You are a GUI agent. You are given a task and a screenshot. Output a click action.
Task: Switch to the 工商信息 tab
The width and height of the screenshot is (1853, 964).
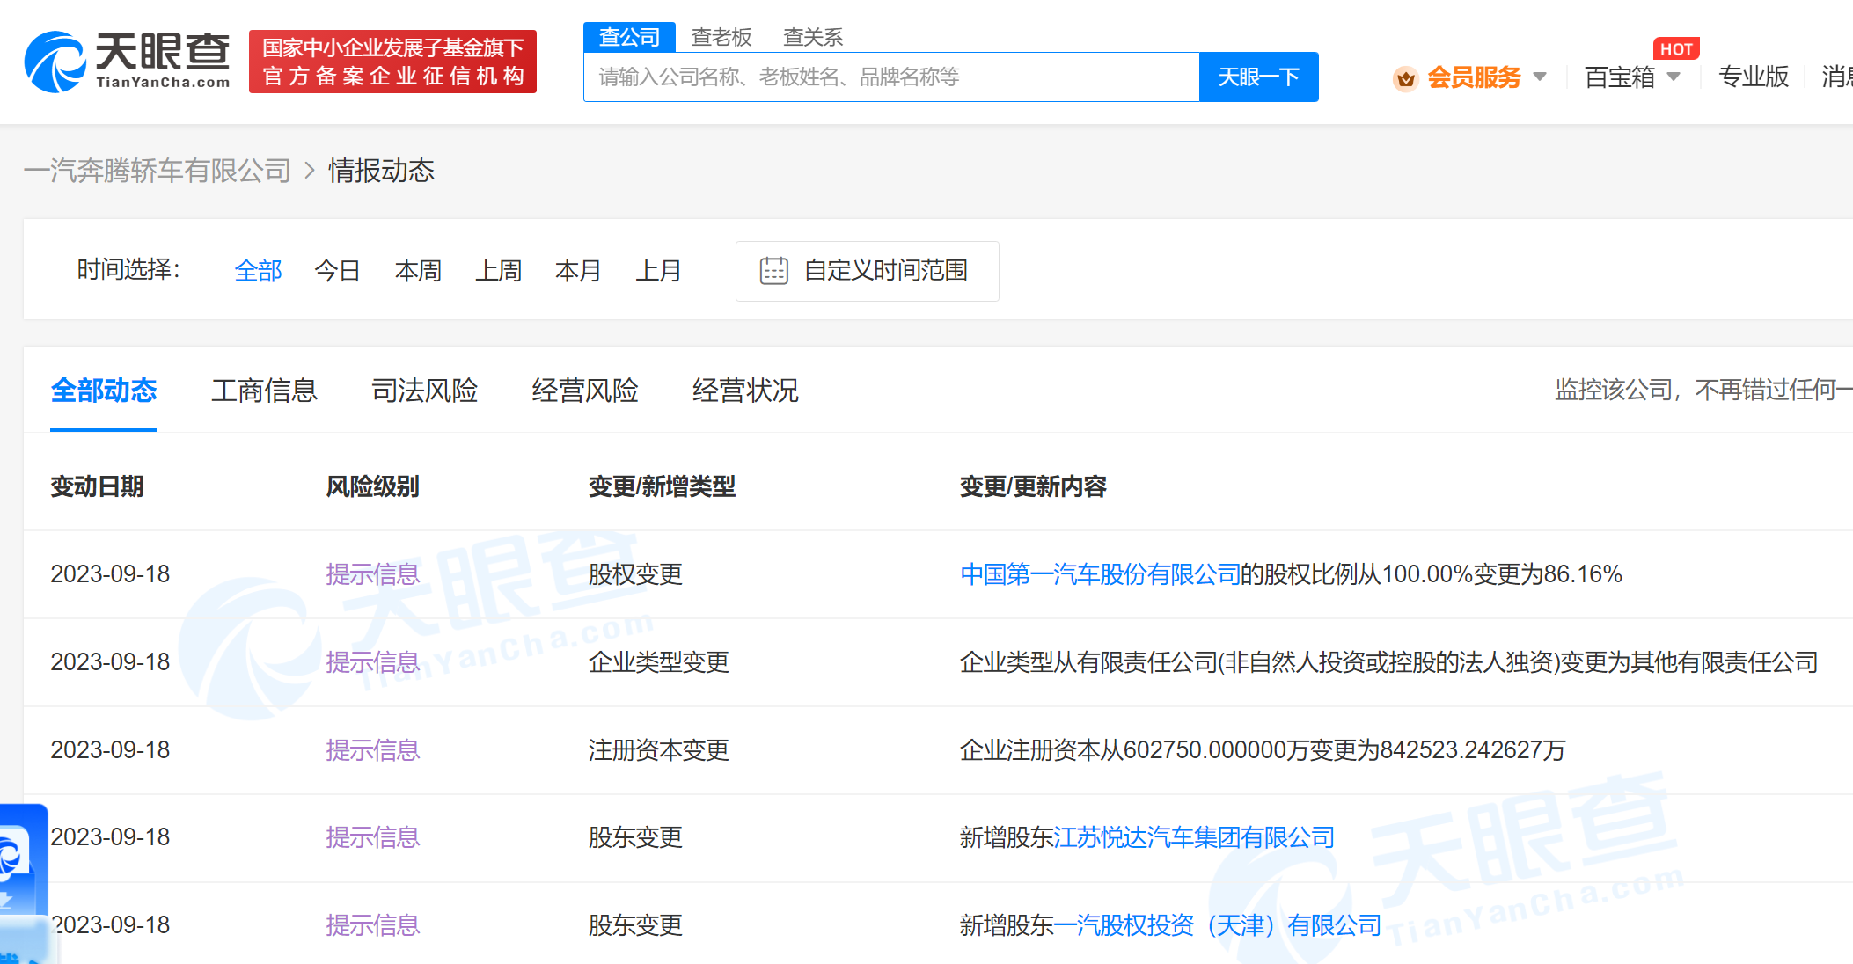[x=264, y=390]
